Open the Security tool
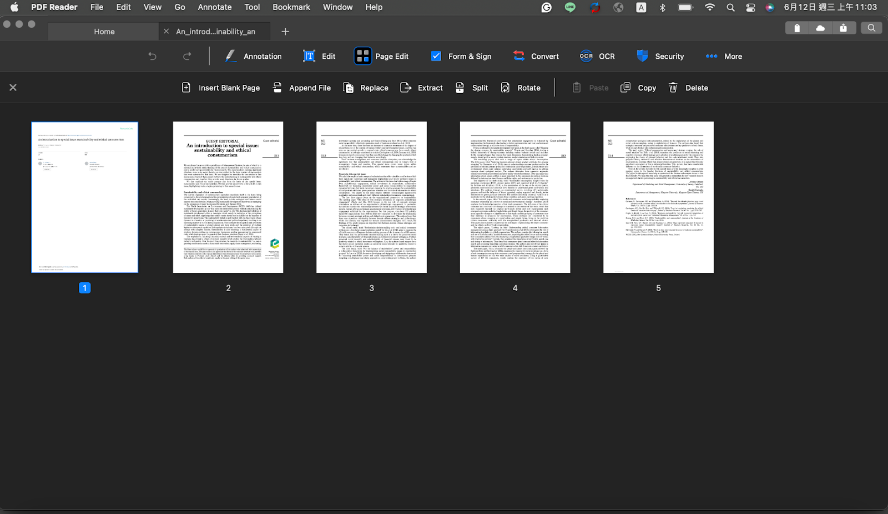This screenshot has width=888, height=514. coord(660,56)
